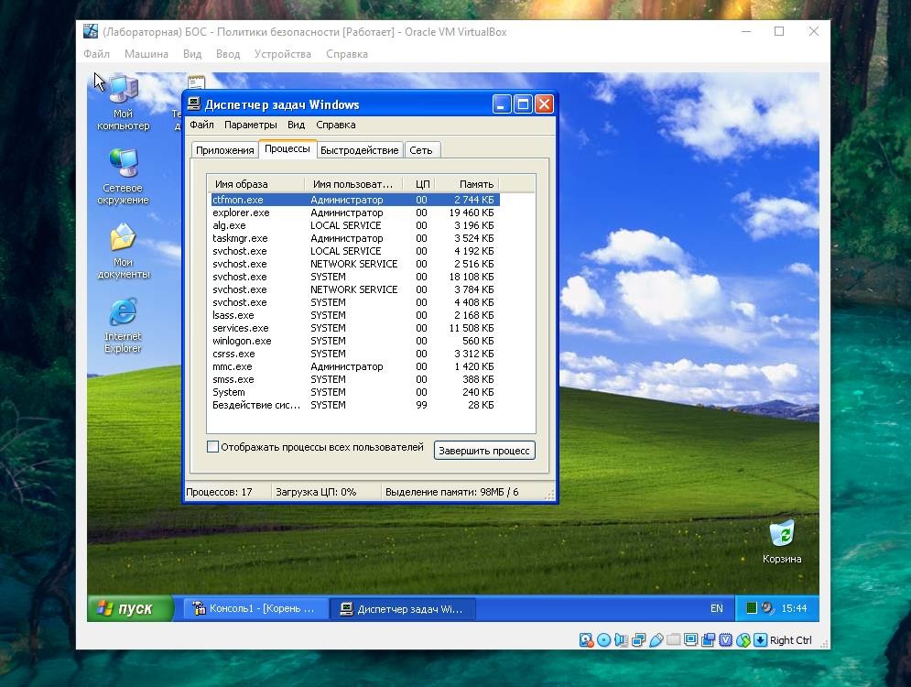The image size is (911, 687).
Task: Click the shared folders status icon
Action: coord(673,640)
